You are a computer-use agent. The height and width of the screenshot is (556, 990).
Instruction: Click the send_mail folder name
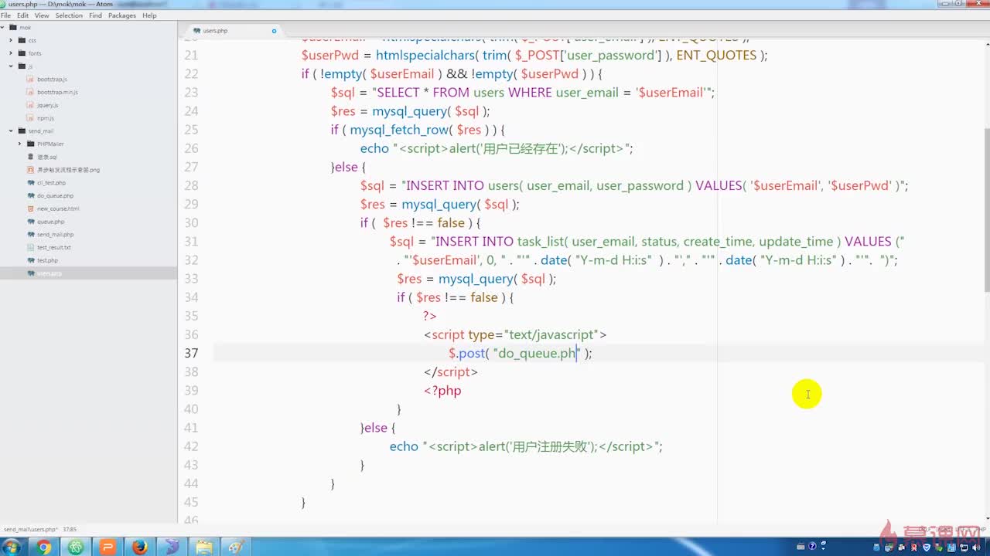(41, 131)
